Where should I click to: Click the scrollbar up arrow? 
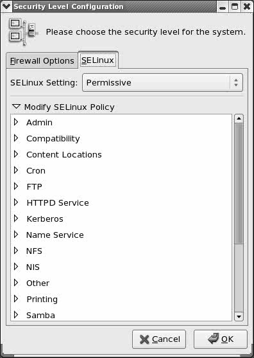click(x=239, y=118)
